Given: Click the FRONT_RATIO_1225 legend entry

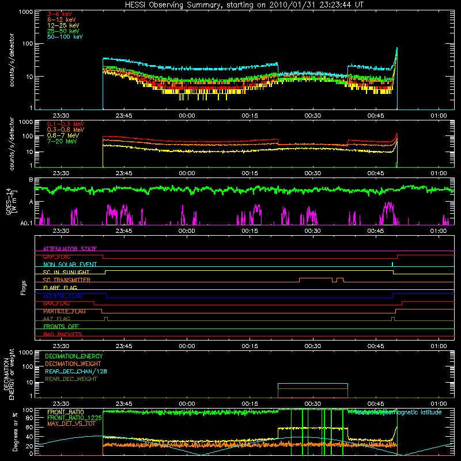Looking at the screenshot, I should tap(74, 418).
